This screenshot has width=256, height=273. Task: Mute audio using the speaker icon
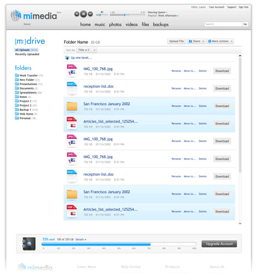[102, 12]
